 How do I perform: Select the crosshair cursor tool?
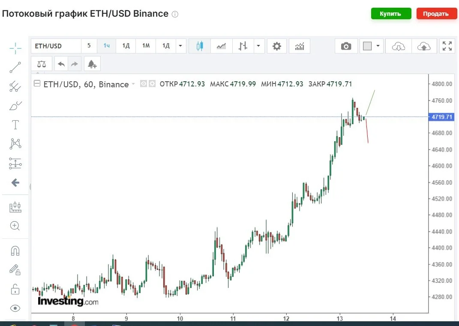click(x=15, y=48)
